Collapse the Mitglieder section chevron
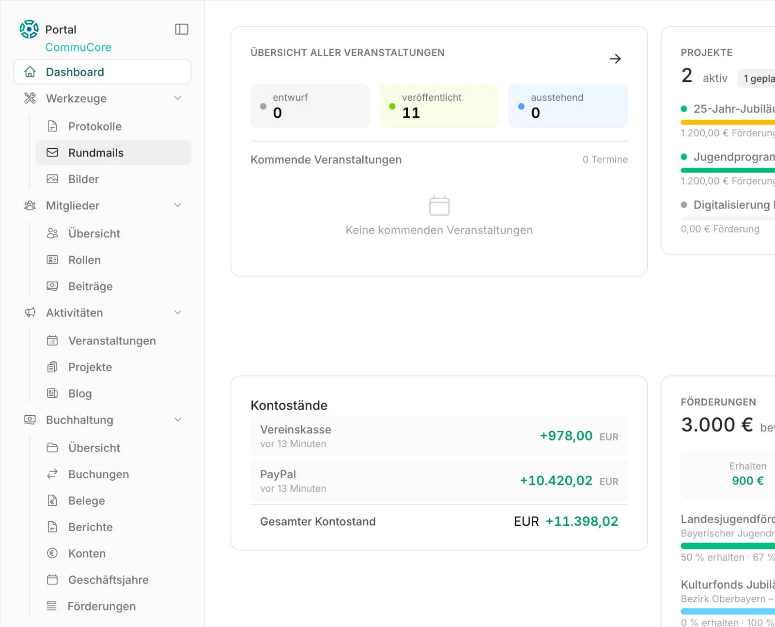775x627 pixels. (x=178, y=205)
